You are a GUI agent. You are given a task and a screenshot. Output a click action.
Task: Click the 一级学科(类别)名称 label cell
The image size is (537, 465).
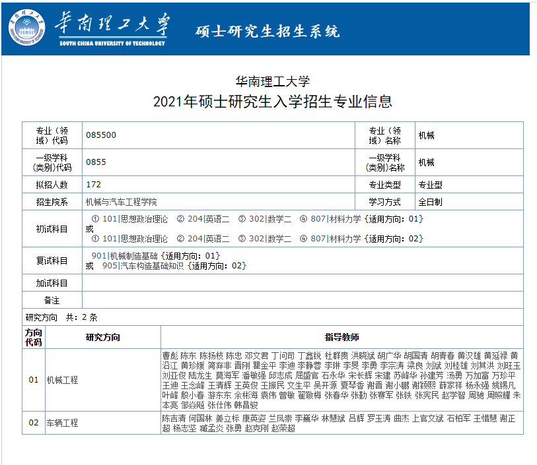[x=385, y=162]
